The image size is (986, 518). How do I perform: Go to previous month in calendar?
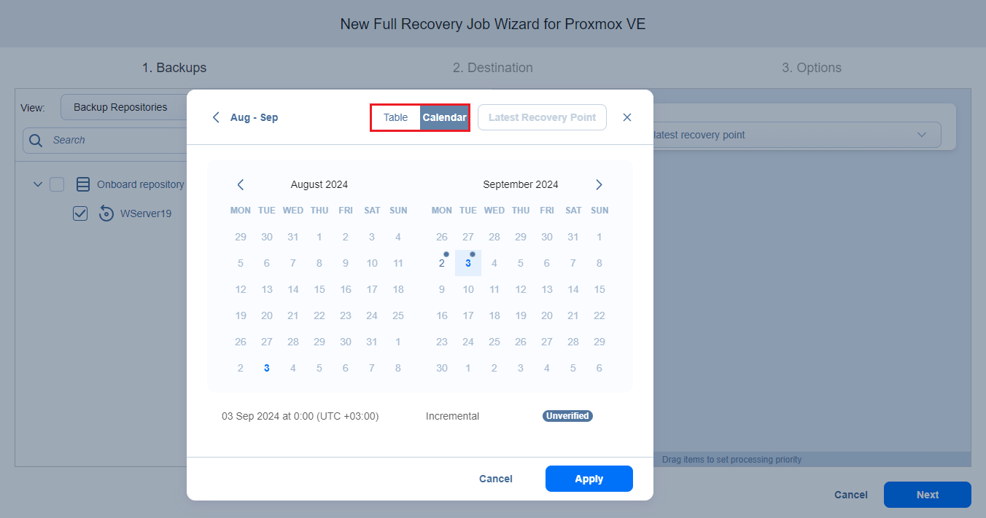click(241, 184)
